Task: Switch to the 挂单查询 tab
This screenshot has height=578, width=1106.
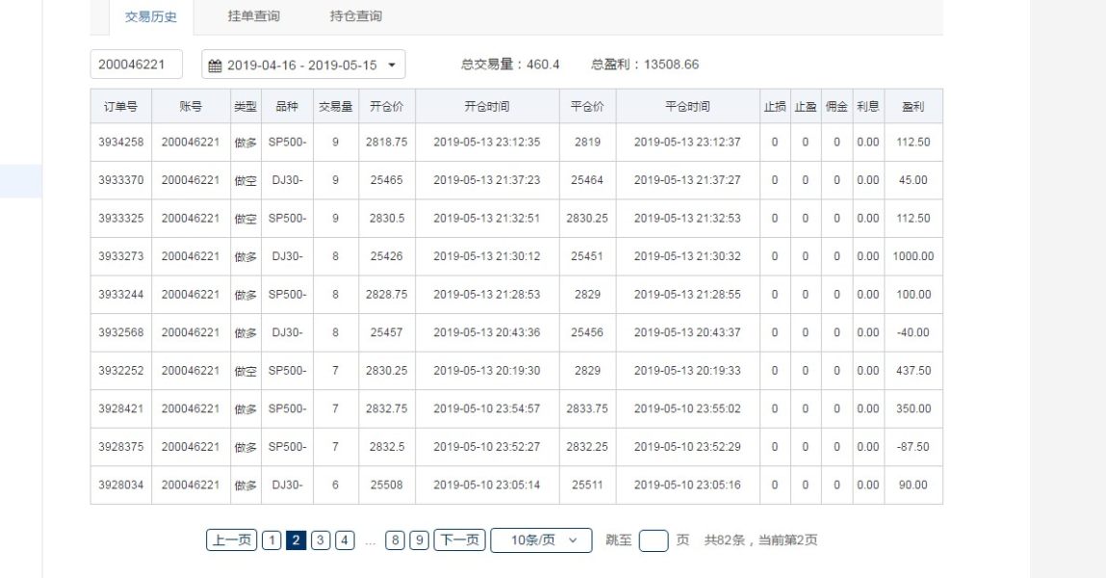Action: click(x=253, y=16)
